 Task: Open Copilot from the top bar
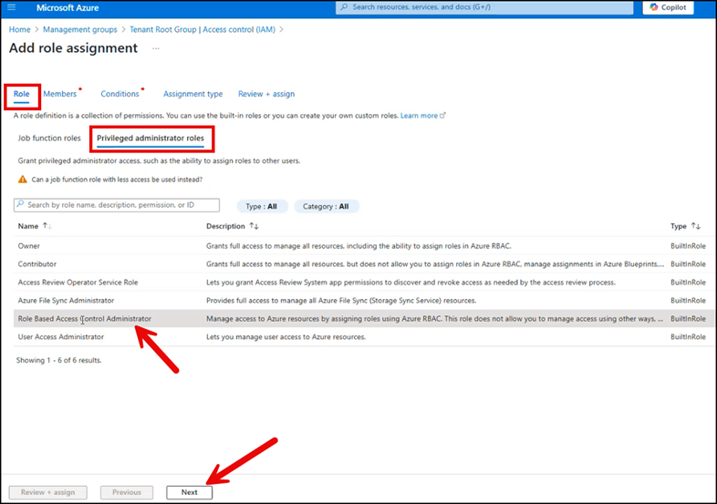[x=668, y=7]
